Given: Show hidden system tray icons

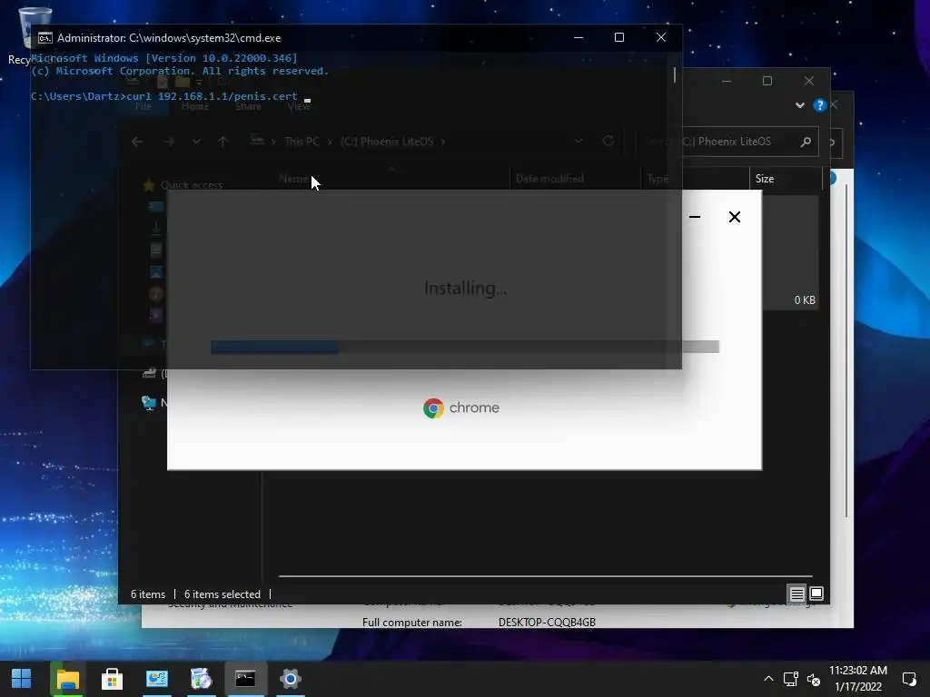Looking at the screenshot, I should pos(768,679).
